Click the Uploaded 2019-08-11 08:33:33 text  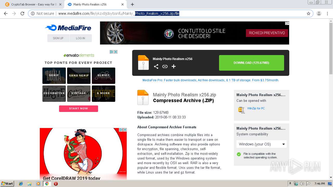point(162,117)
